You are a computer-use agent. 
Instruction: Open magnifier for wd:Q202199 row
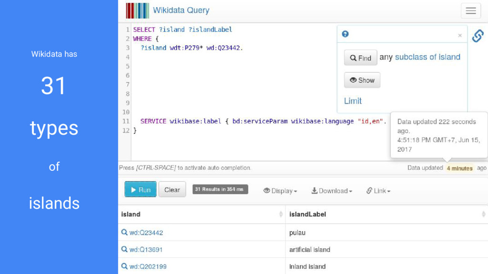[124, 266]
